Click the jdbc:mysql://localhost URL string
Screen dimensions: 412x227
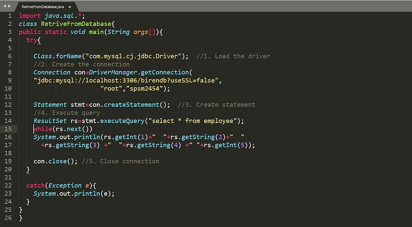(126, 81)
